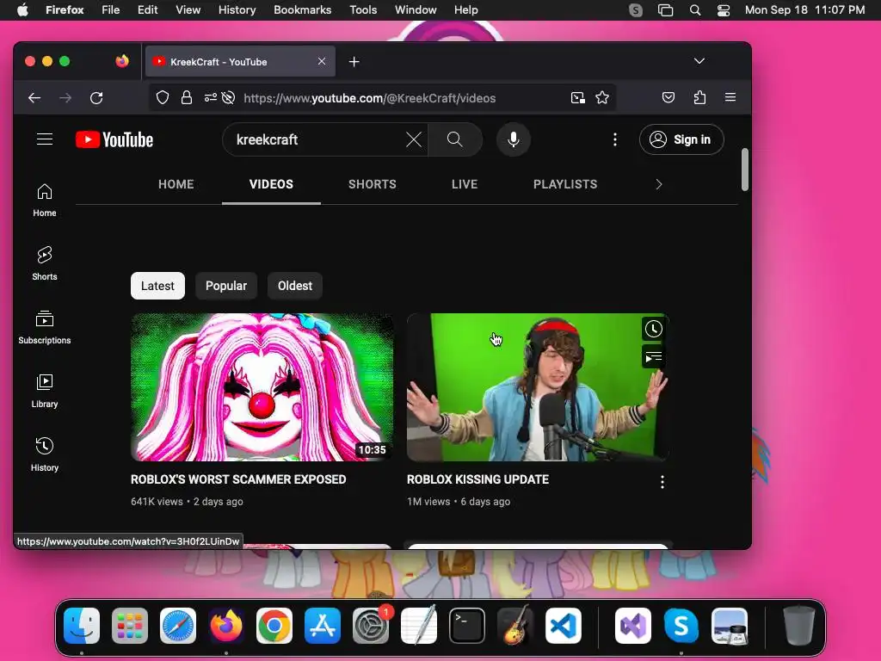Sort videos by Oldest
881x661 pixels.
click(295, 286)
